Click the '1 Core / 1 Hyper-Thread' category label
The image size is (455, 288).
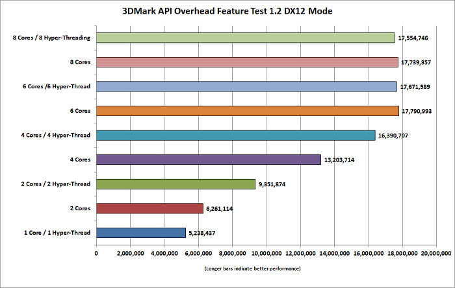(x=57, y=233)
